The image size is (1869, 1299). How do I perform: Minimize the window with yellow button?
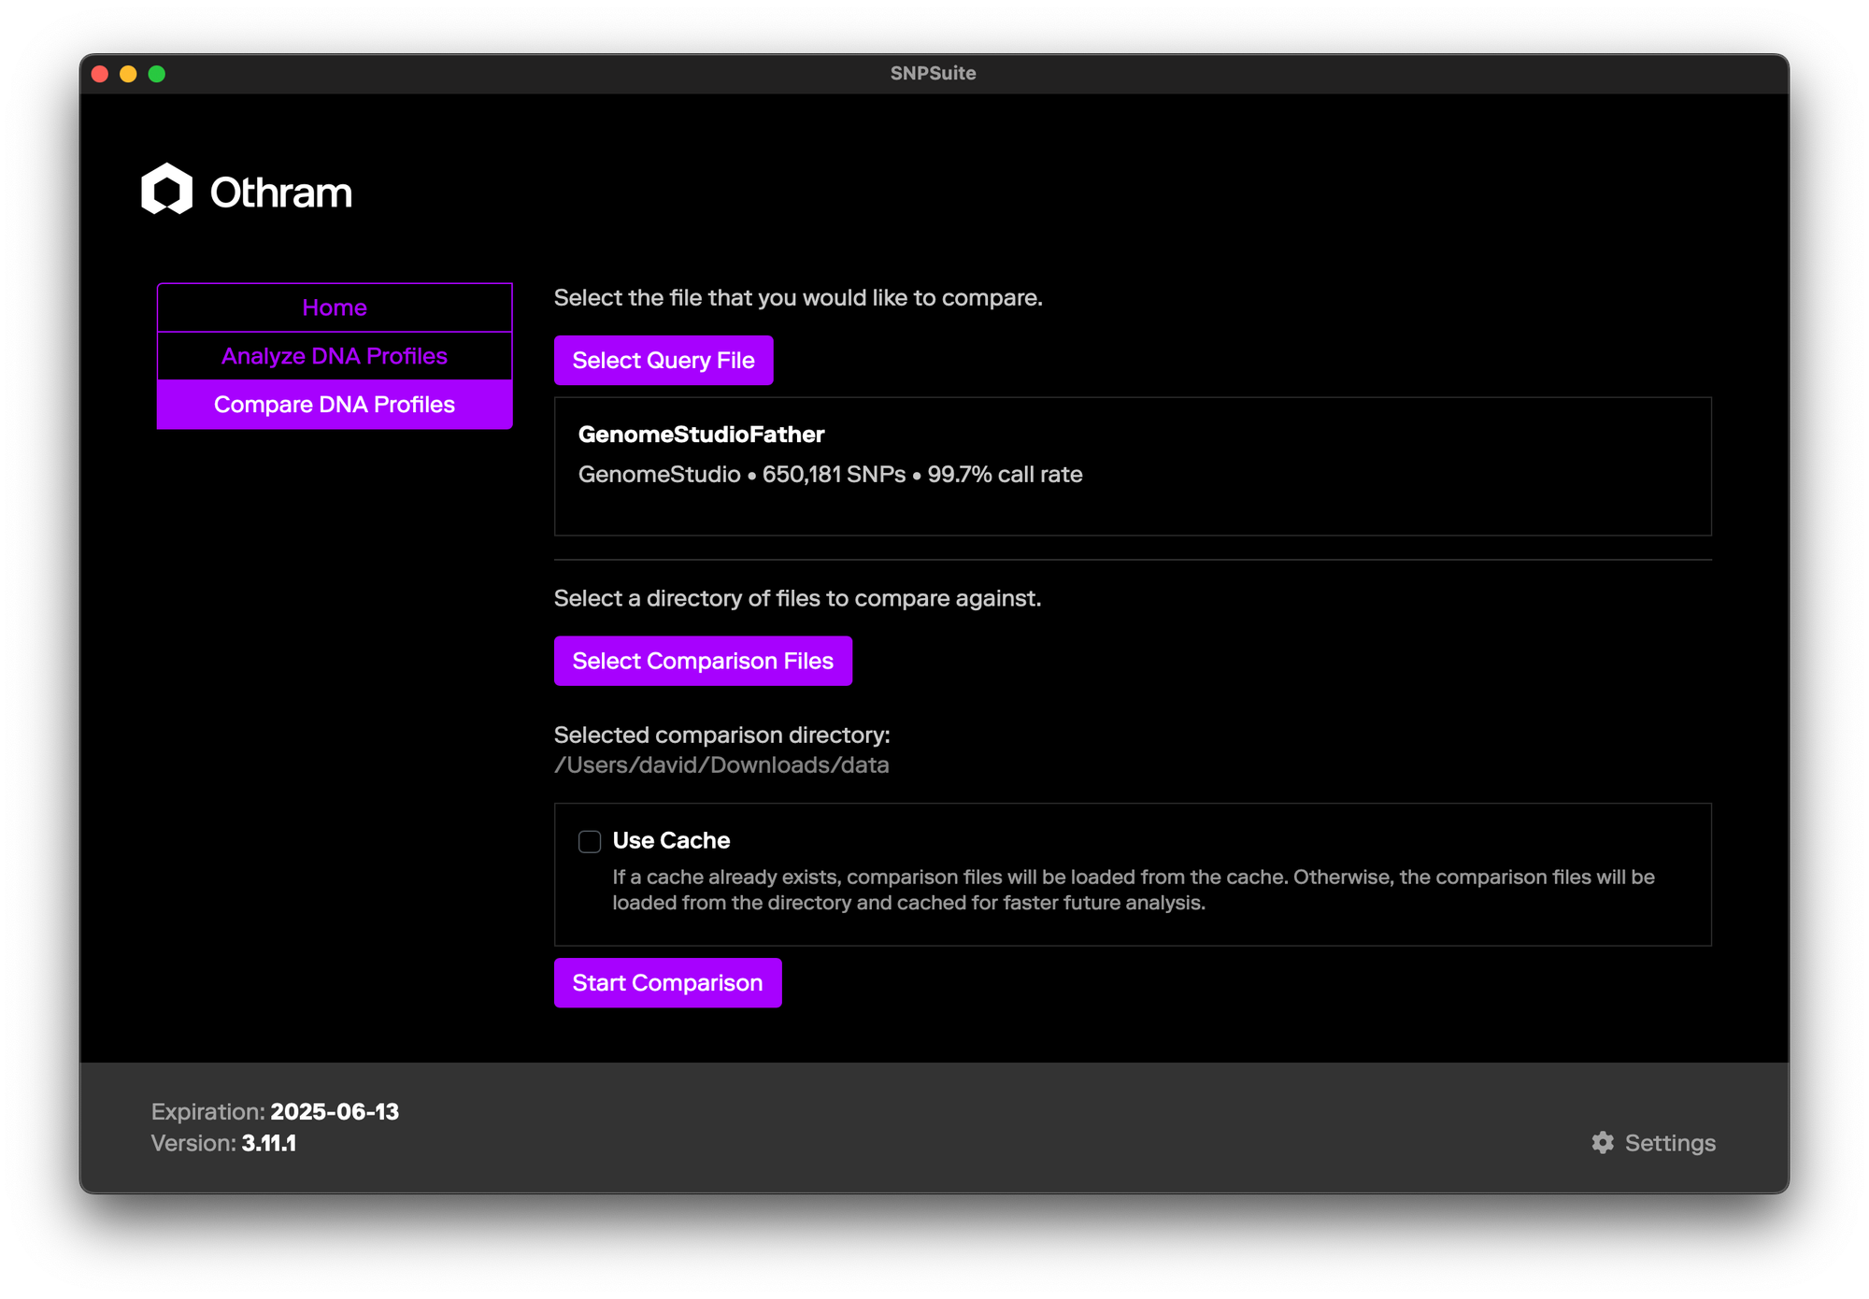tap(128, 74)
